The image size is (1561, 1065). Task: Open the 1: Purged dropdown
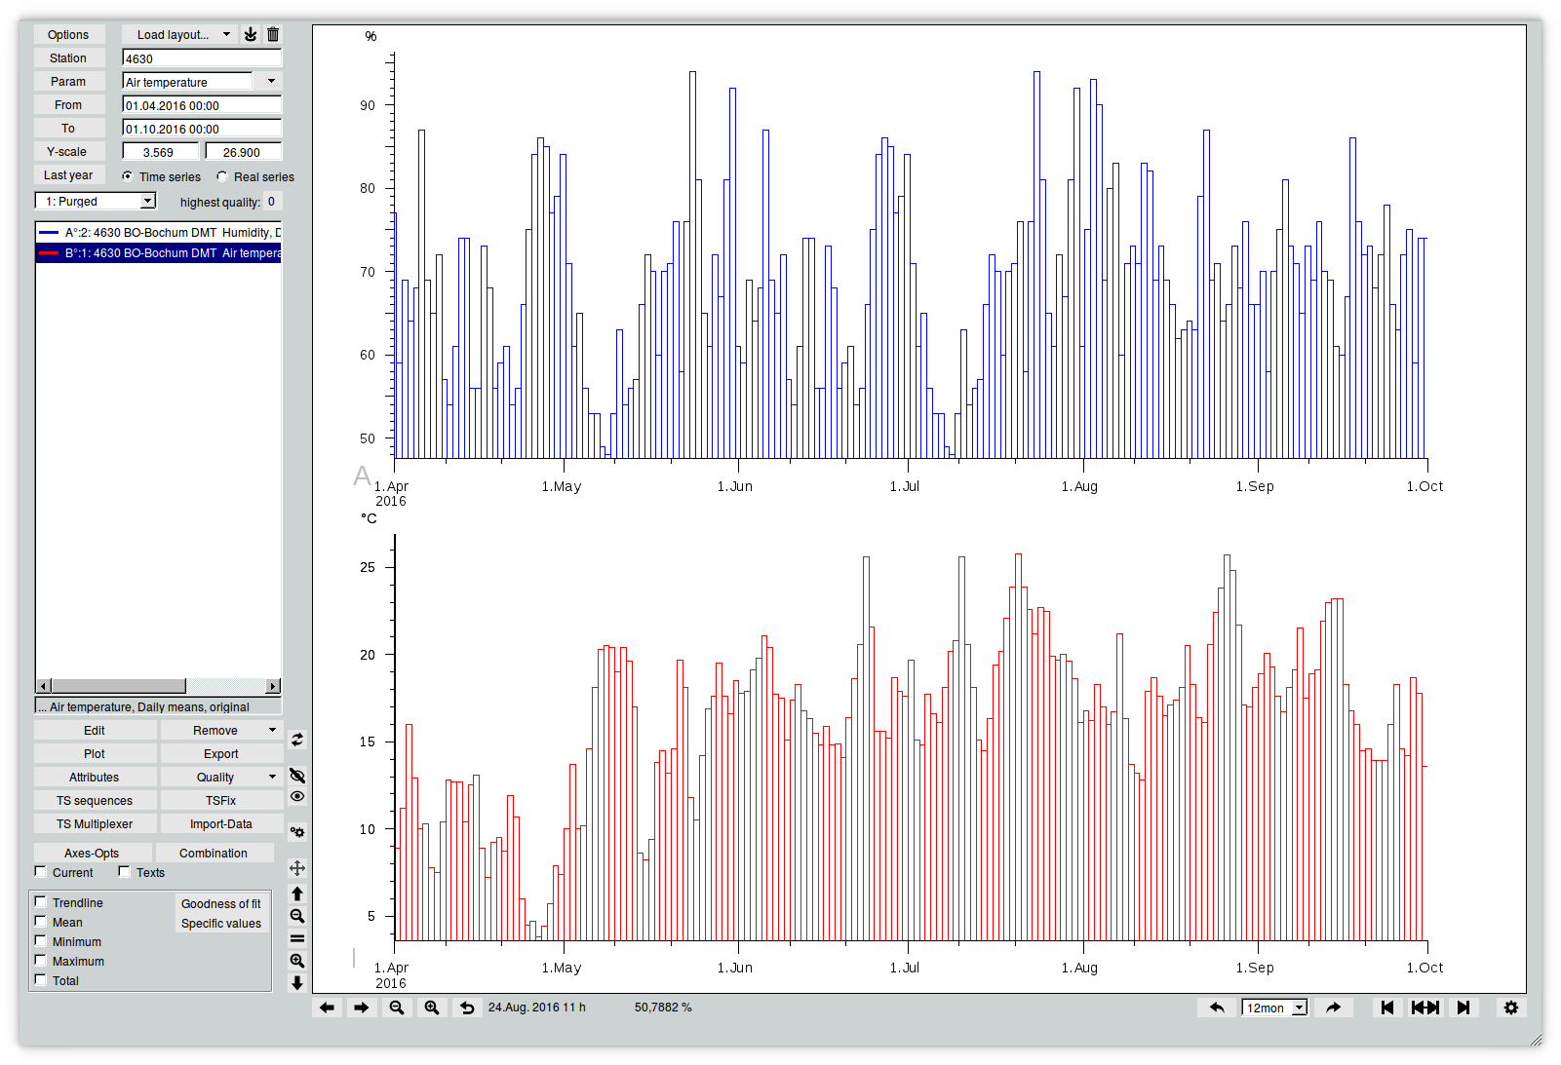pos(96,201)
